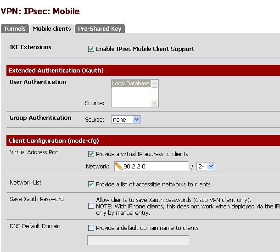
Task: Select Local Database in User Authentication list
Action: (x=131, y=84)
